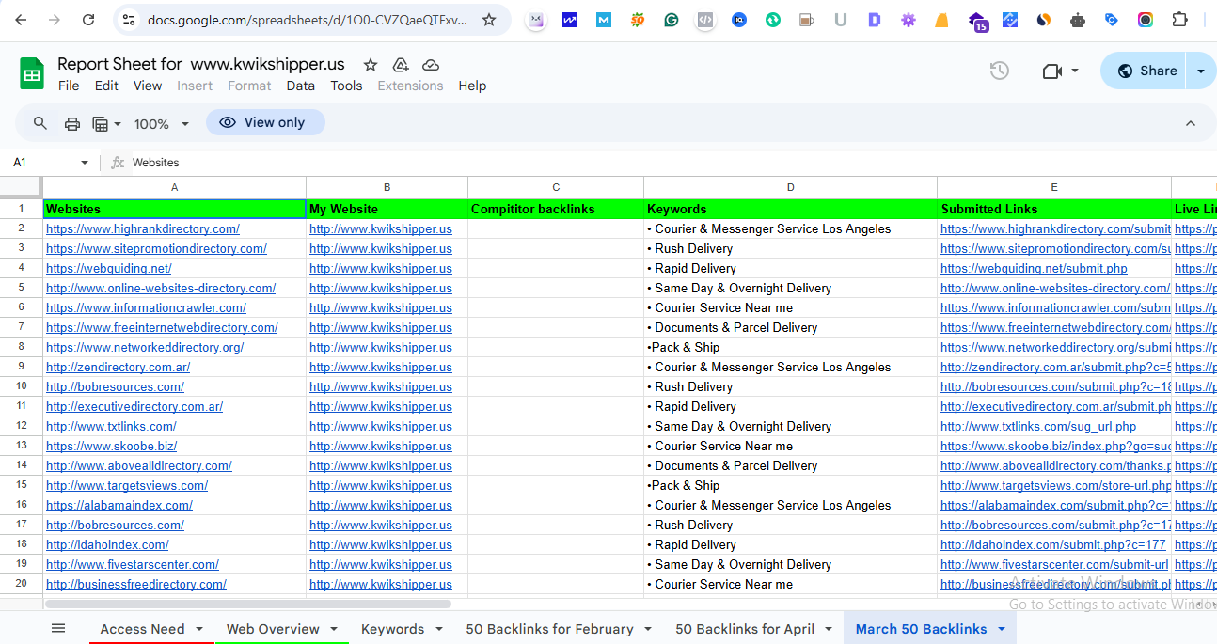
Task: Switch to the Access Need sheet tab
Action: (143, 629)
